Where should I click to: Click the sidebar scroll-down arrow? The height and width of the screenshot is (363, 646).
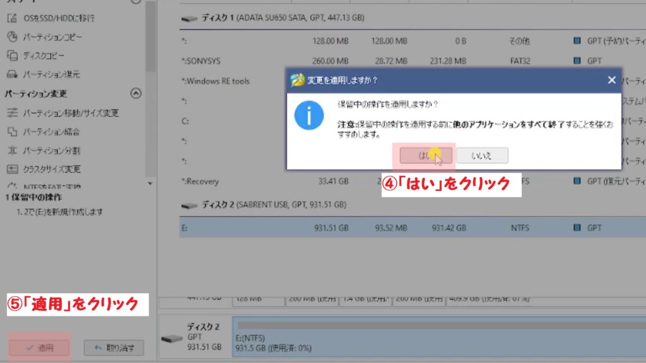(x=150, y=183)
